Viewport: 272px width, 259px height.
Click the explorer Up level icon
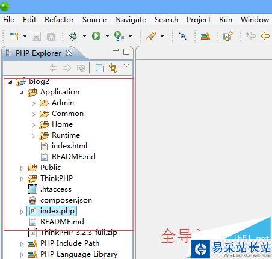tap(81, 68)
